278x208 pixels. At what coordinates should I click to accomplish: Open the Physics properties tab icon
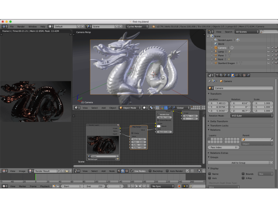pos(248,75)
